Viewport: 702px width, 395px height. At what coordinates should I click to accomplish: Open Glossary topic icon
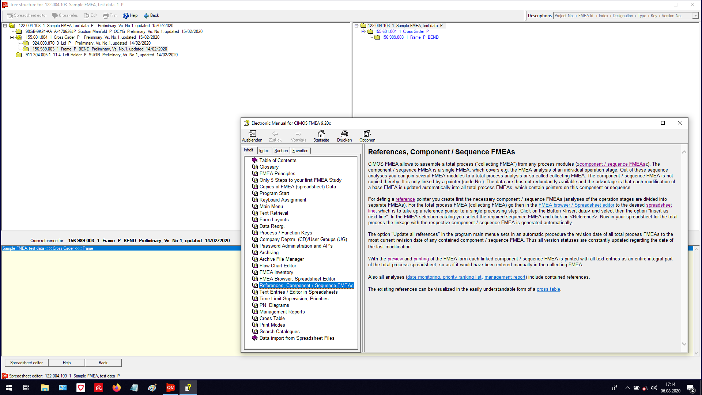[x=255, y=167]
